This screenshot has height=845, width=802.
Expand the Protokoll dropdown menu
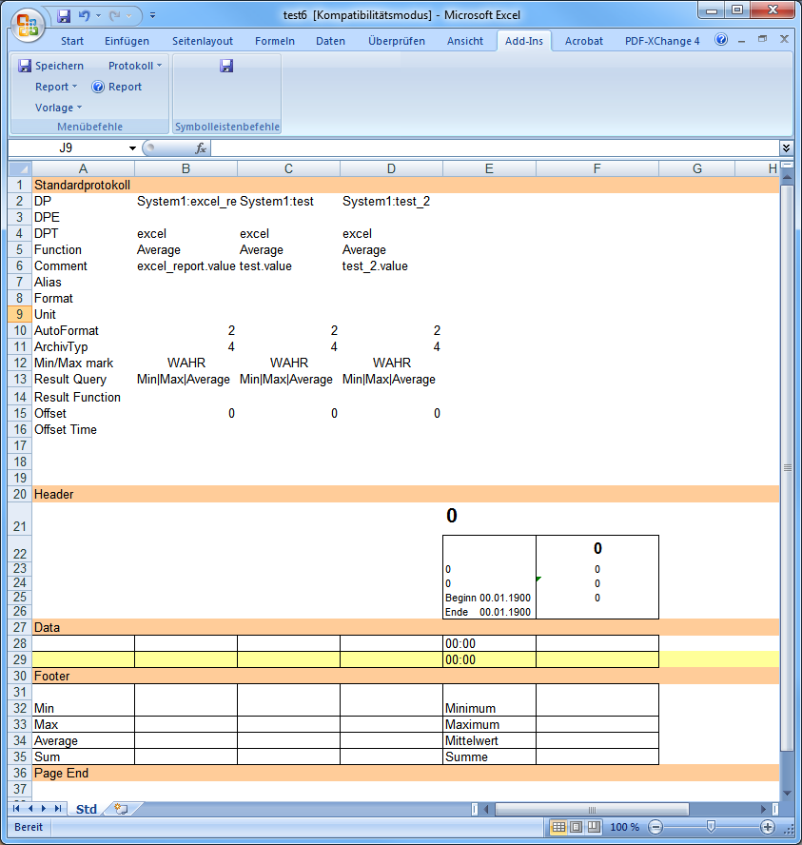click(135, 66)
